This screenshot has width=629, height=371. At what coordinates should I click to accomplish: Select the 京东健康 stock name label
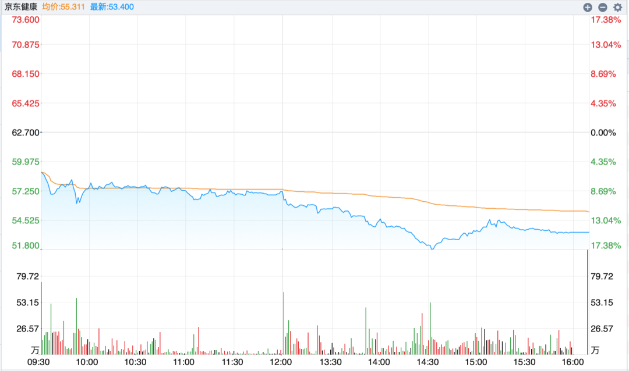[21, 7]
